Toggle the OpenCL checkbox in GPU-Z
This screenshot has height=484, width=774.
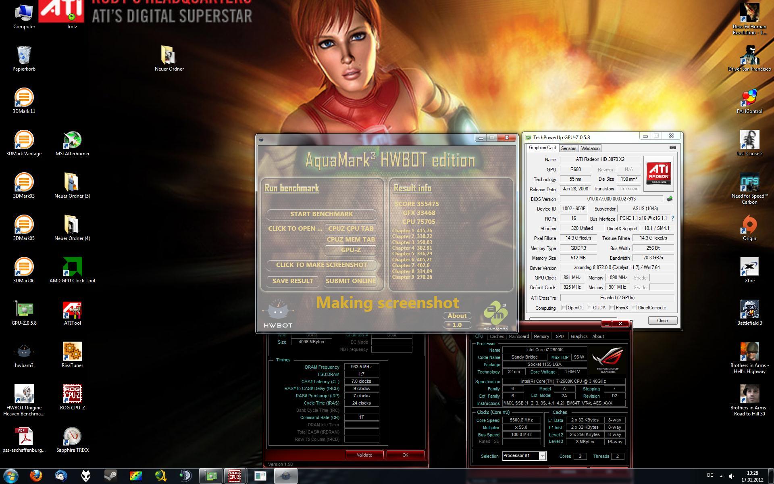click(x=564, y=308)
